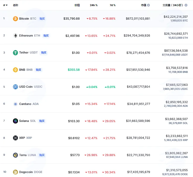Click the BNB yellow logo icon
193x177 pixels.
(x=15, y=70)
